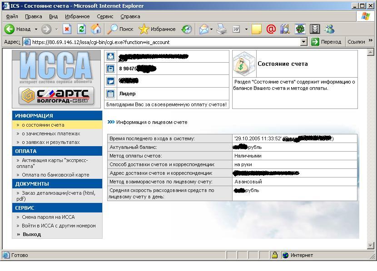Refresh the page with the toolbar icon

tap(82, 29)
